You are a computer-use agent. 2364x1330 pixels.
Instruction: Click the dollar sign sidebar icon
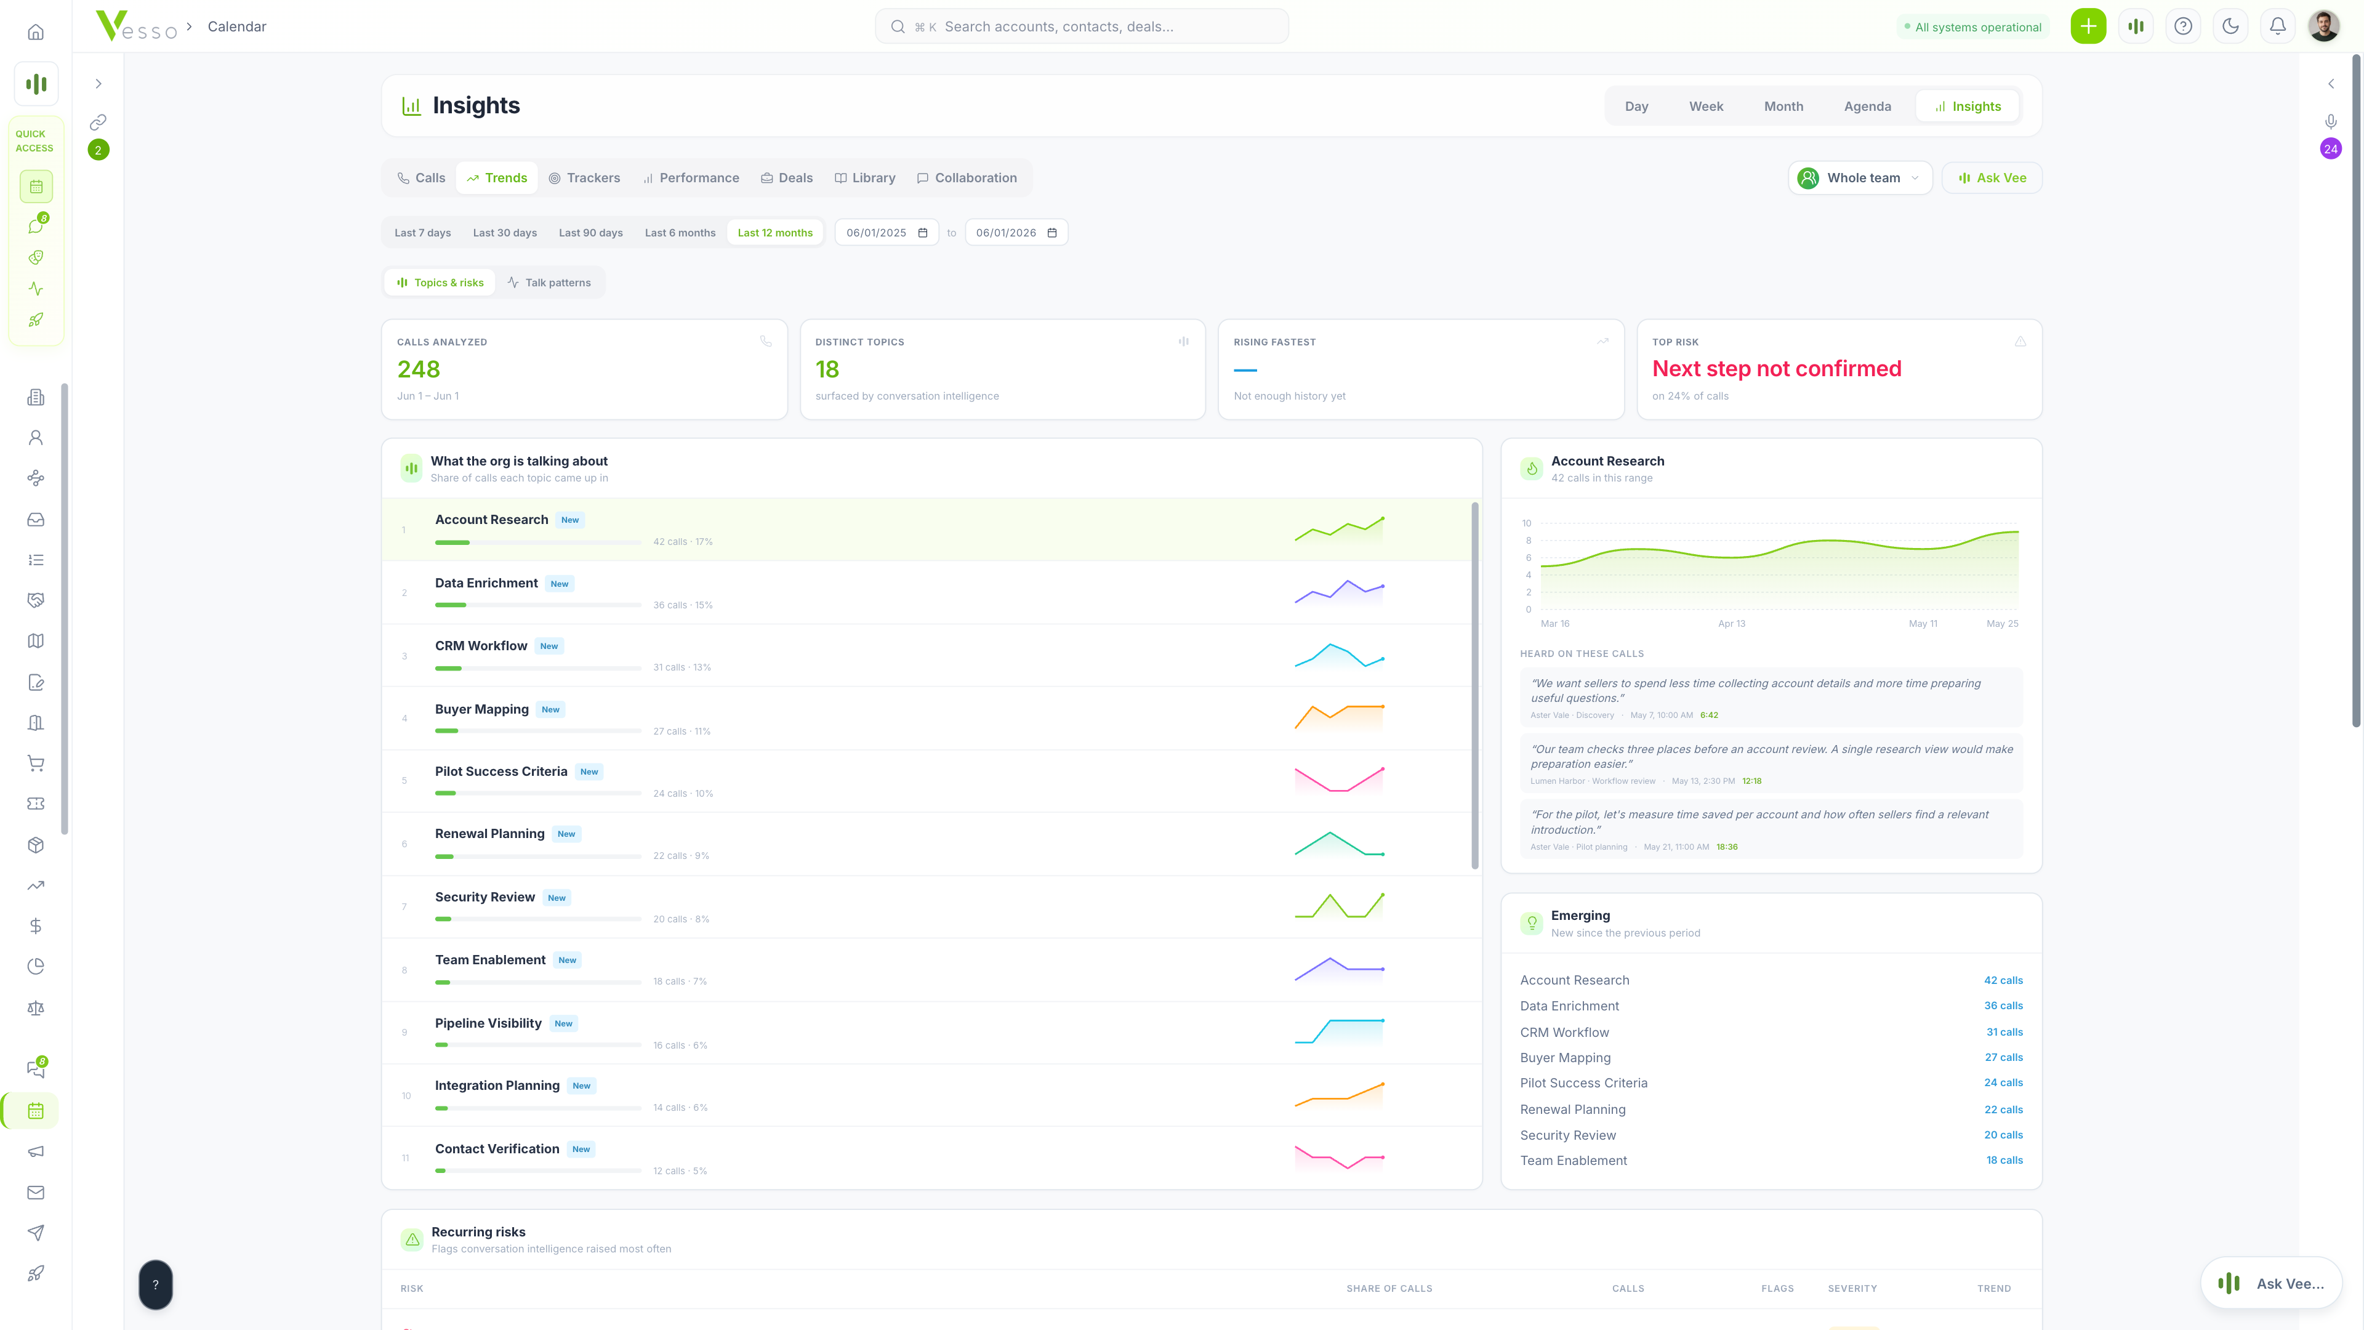tap(36, 926)
